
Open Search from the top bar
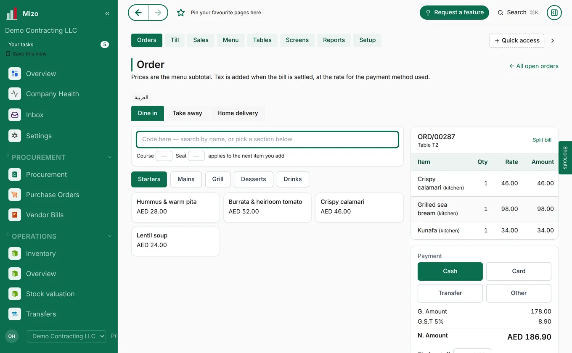[518, 13]
